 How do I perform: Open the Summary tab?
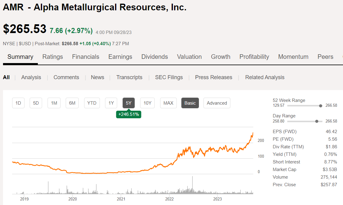point(20,57)
